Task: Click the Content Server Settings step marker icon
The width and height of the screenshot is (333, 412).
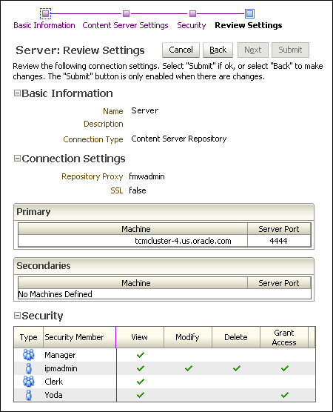Action: click(x=127, y=13)
